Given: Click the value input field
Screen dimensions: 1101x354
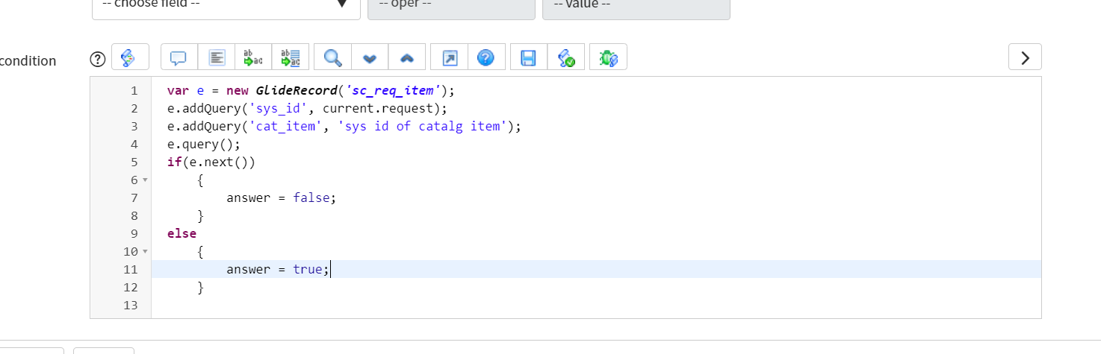Looking at the screenshot, I should click(636, 6).
